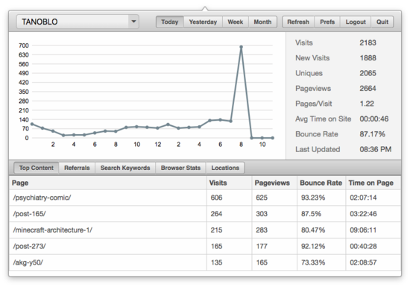
Task: Select the /minecraft-architecture-1/ page row
Action: [205, 230]
